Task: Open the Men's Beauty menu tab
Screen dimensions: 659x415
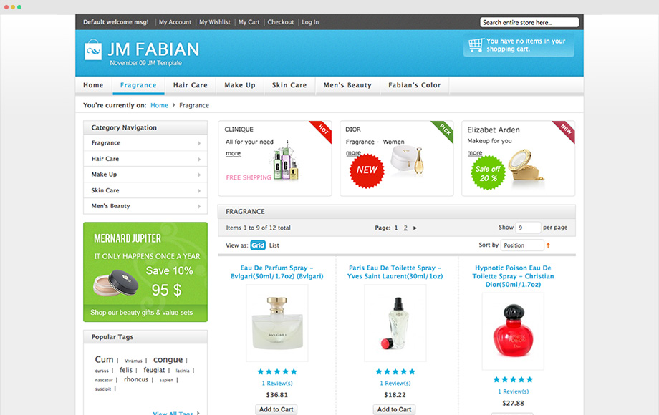Action: click(x=347, y=85)
